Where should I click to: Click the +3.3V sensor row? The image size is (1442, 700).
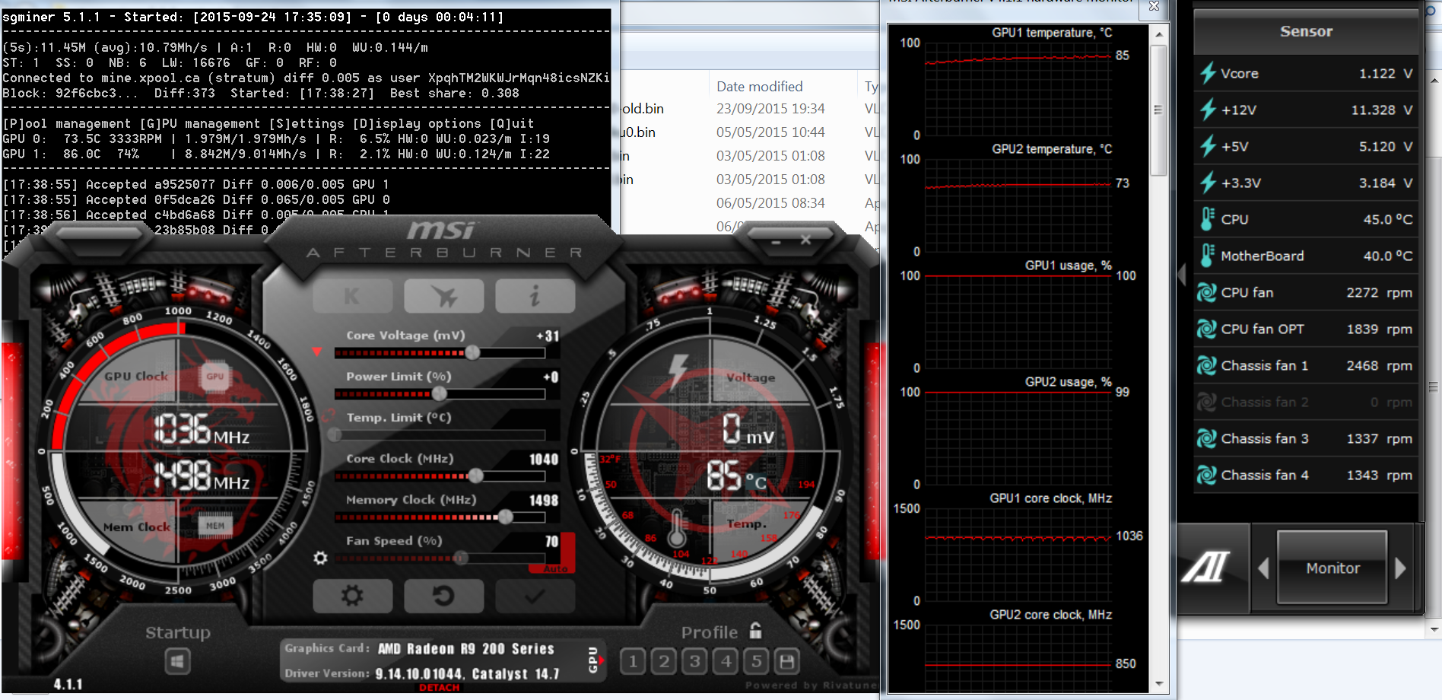pos(1306,183)
